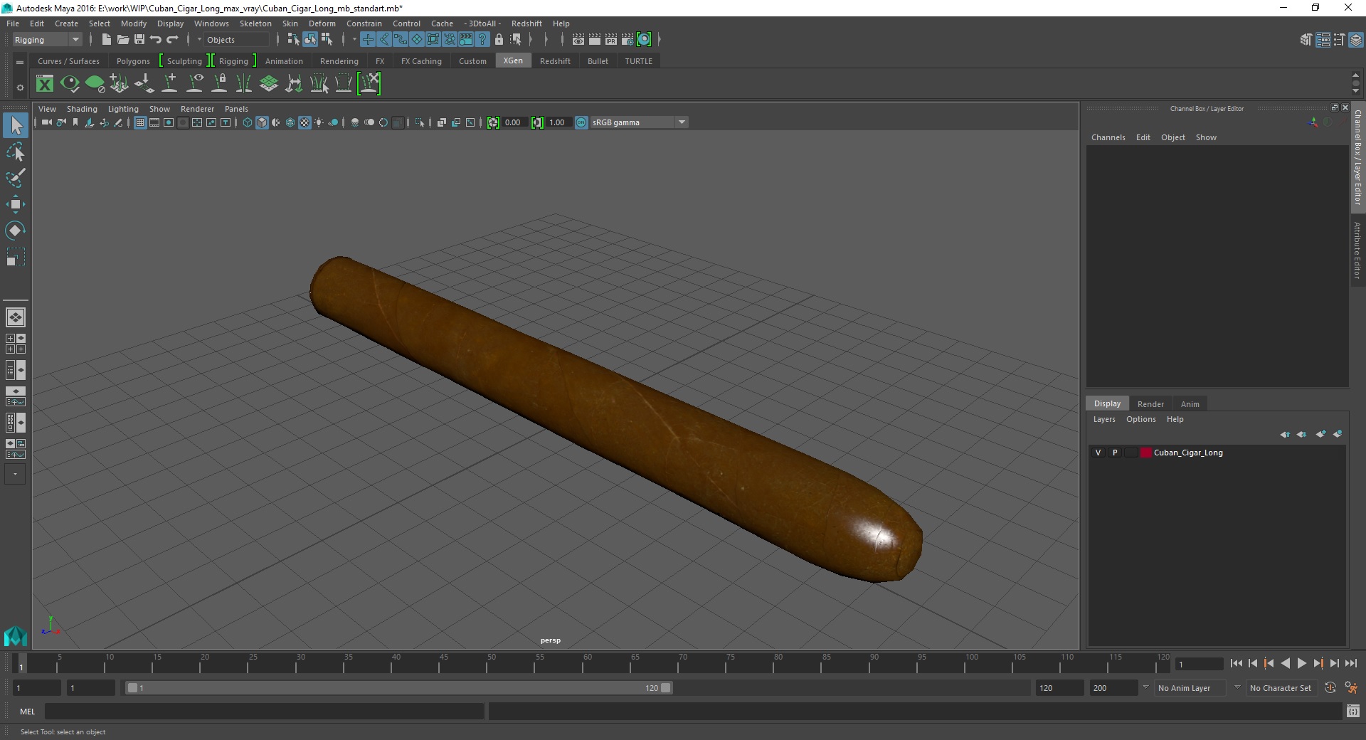
Task: Play backwards on the timeline
Action: (x=1286, y=663)
